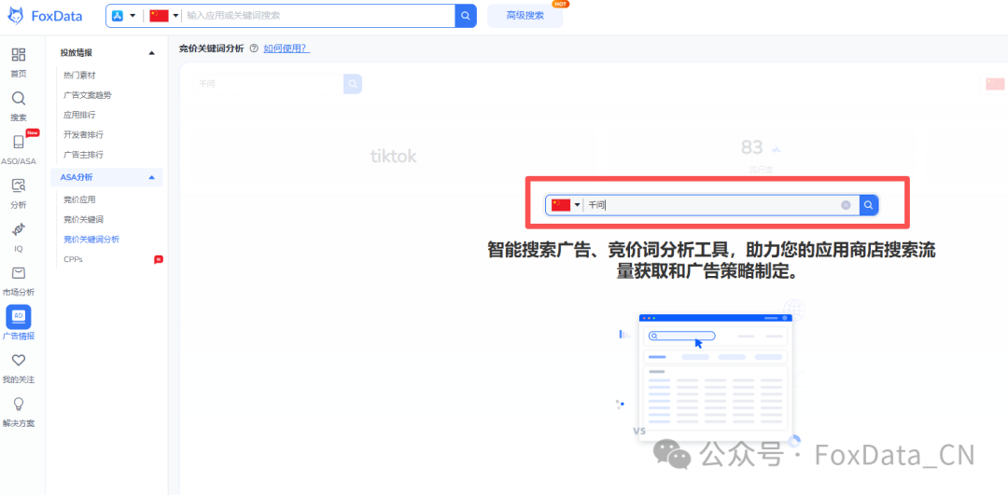Focus the top app or keyword search field
Screen dimensions: 1008x495
click(319, 16)
